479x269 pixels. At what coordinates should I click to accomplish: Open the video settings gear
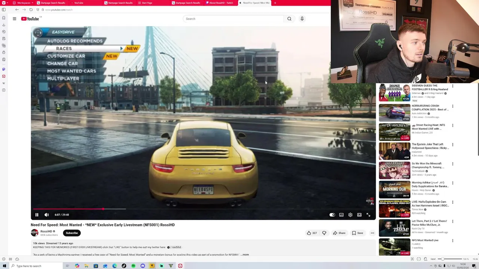(350, 215)
